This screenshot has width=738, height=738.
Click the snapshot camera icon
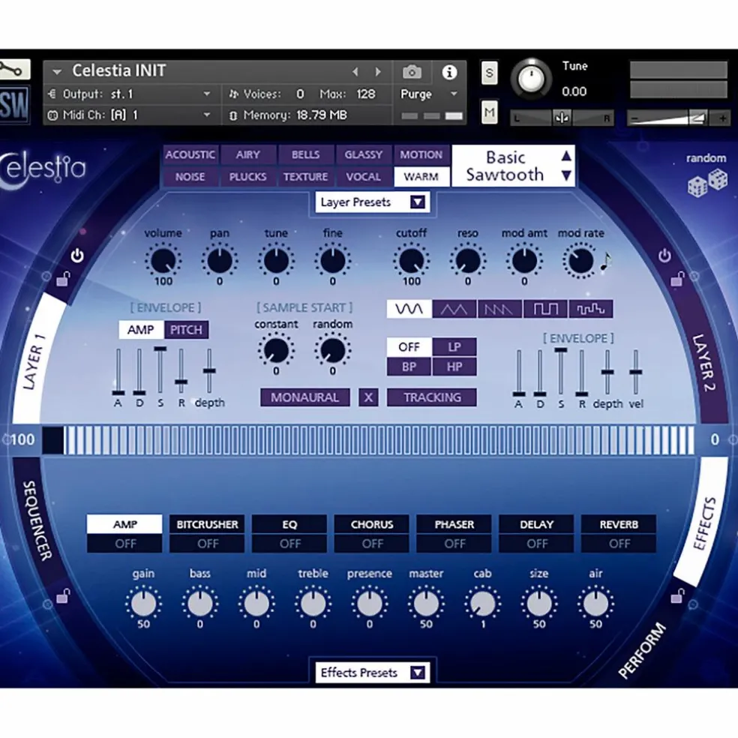coord(412,72)
